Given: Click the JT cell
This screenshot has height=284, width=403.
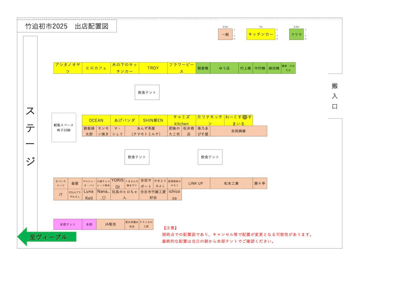Looking at the screenshot, I should pos(61,195).
